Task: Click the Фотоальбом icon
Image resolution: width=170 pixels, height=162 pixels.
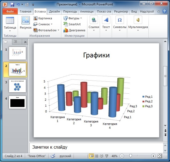Action: coord(35,30)
